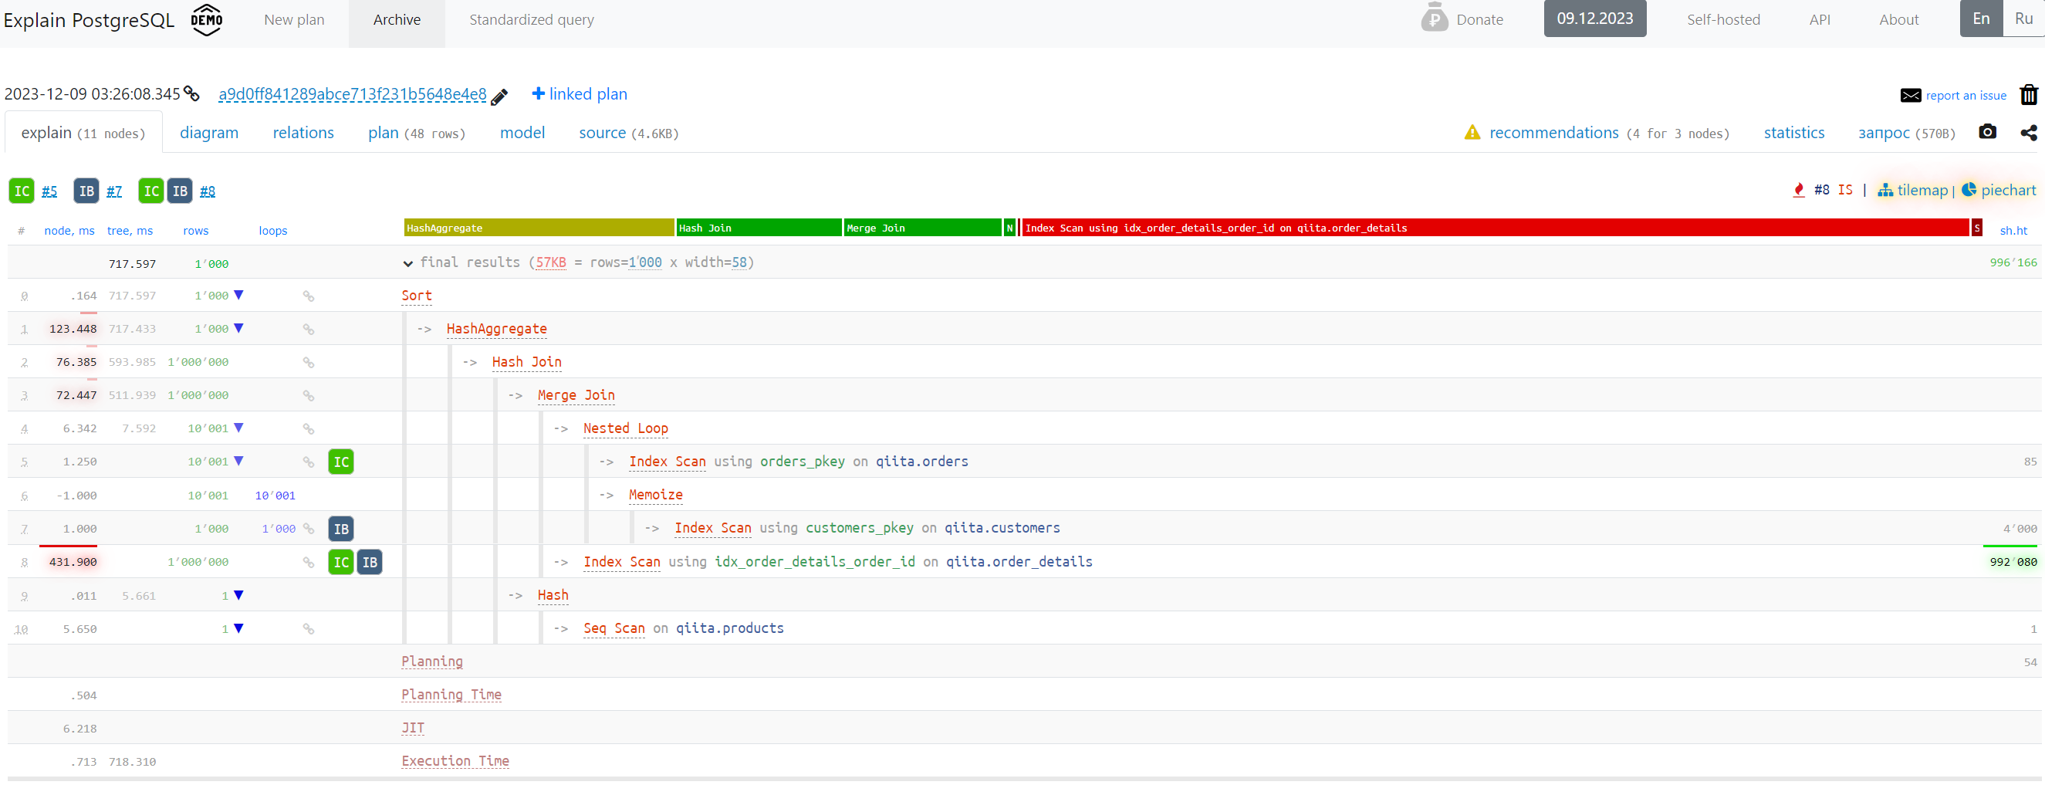Open the Archive menu item
The height and width of the screenshot is (785, 2045).
(396, 19)
